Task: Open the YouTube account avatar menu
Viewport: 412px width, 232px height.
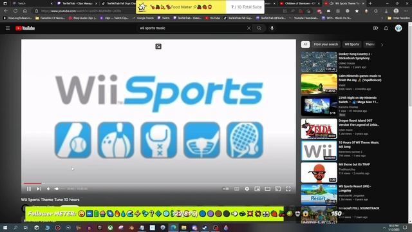Action: tap(398, 28)
